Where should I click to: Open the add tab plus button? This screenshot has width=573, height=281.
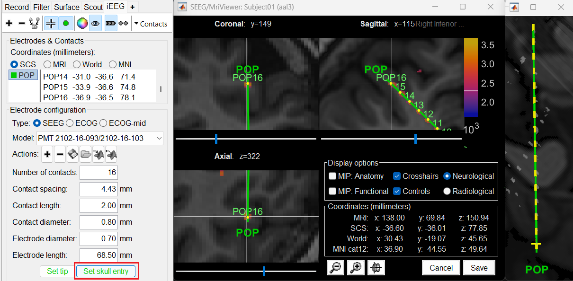132,7
